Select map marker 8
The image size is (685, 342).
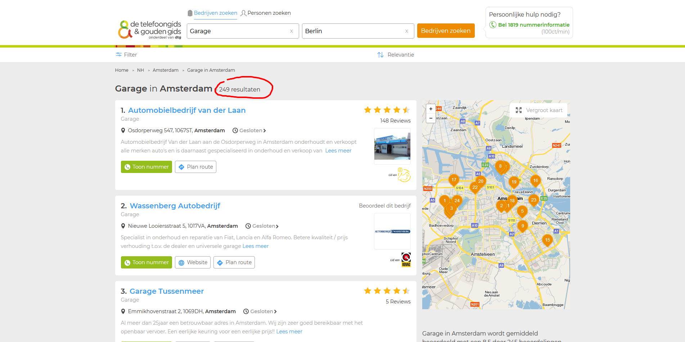(x=500, y=167)
